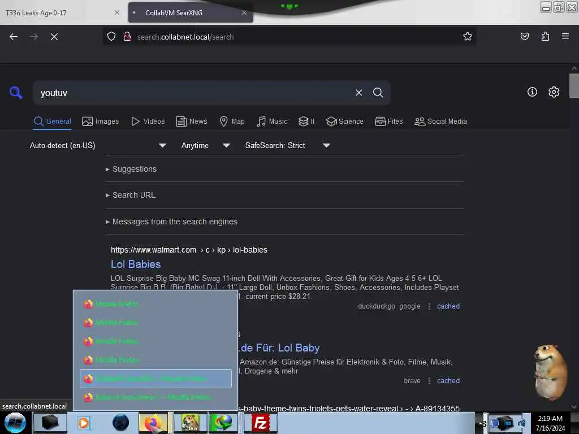Open the FileZilla taskbar icon

tap(261, 423)
